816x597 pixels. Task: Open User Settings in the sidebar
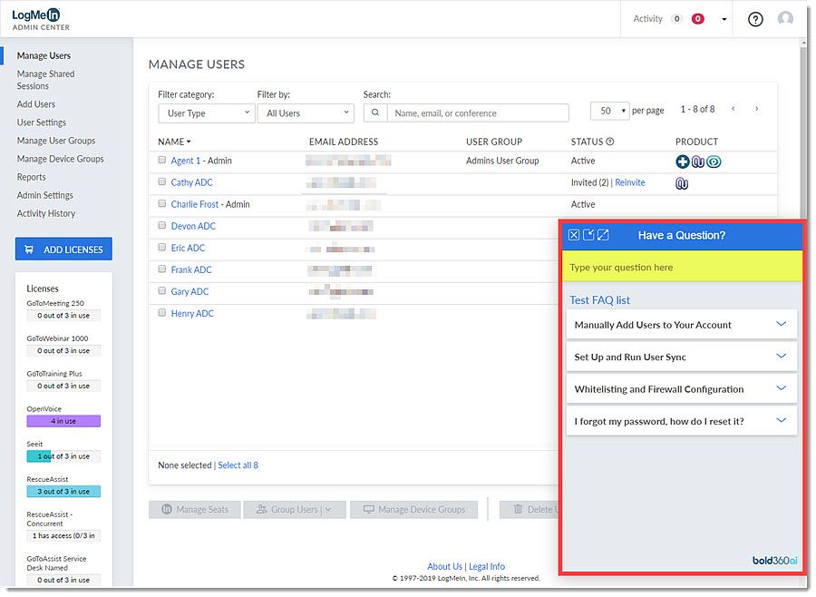coord(41,122)
